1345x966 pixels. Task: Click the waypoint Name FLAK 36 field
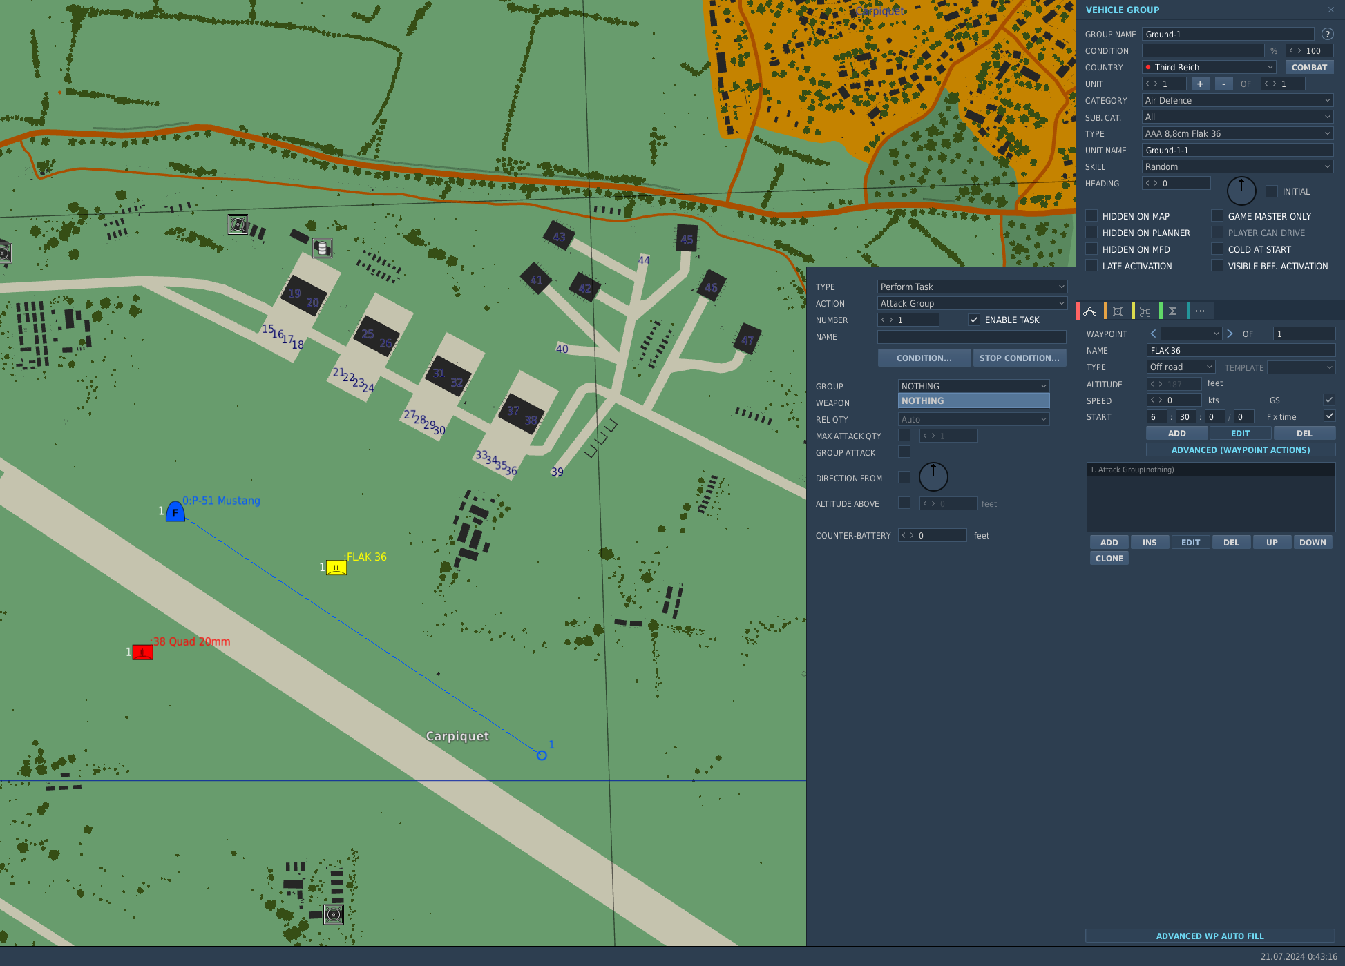(x=1241, y=350)
